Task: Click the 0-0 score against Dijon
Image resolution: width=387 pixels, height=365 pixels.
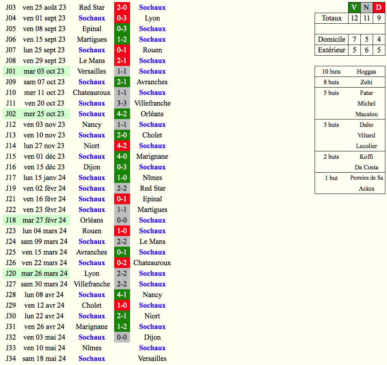Action: (122, 337)
